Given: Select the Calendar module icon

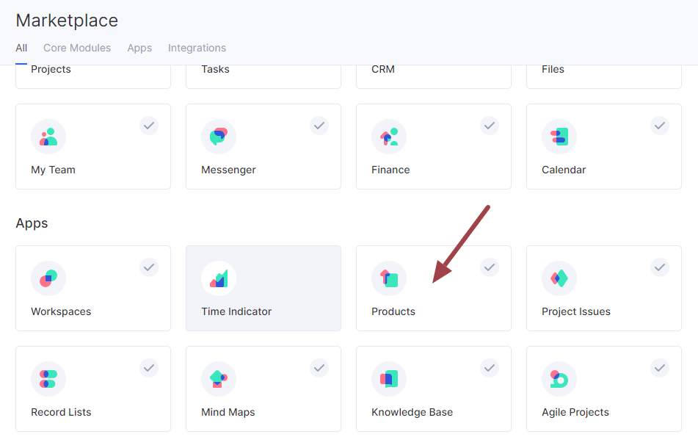Looking at the screenshot, I should 559,137.
